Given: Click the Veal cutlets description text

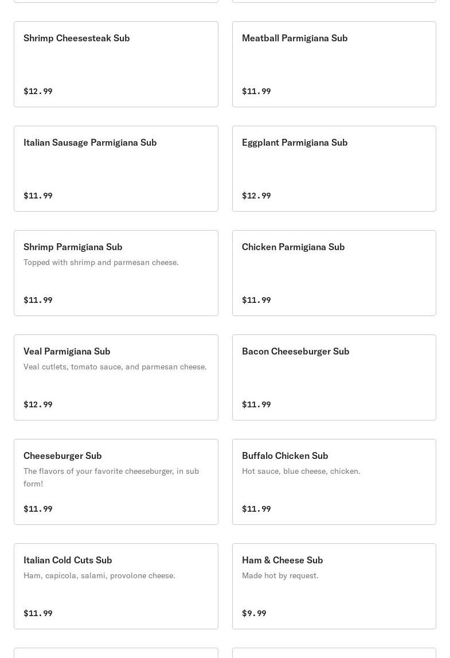Looking at the screenshot, I should click(115, 367).
